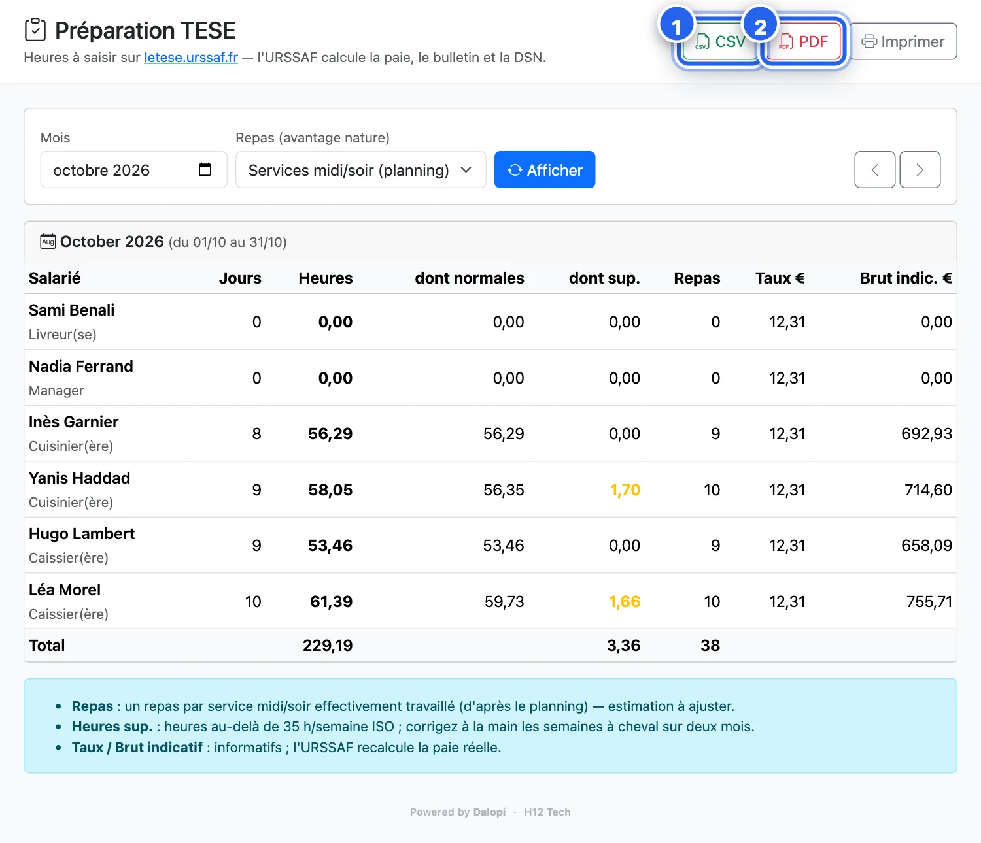Select the Yanis Haddad employee name
Screen dimensions: 981x843
(x=80, y=478)
